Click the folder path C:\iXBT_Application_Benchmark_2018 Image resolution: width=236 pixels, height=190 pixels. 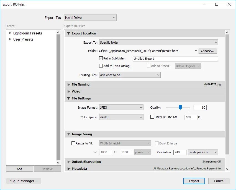pyautogui.click(x=138, y=51)
